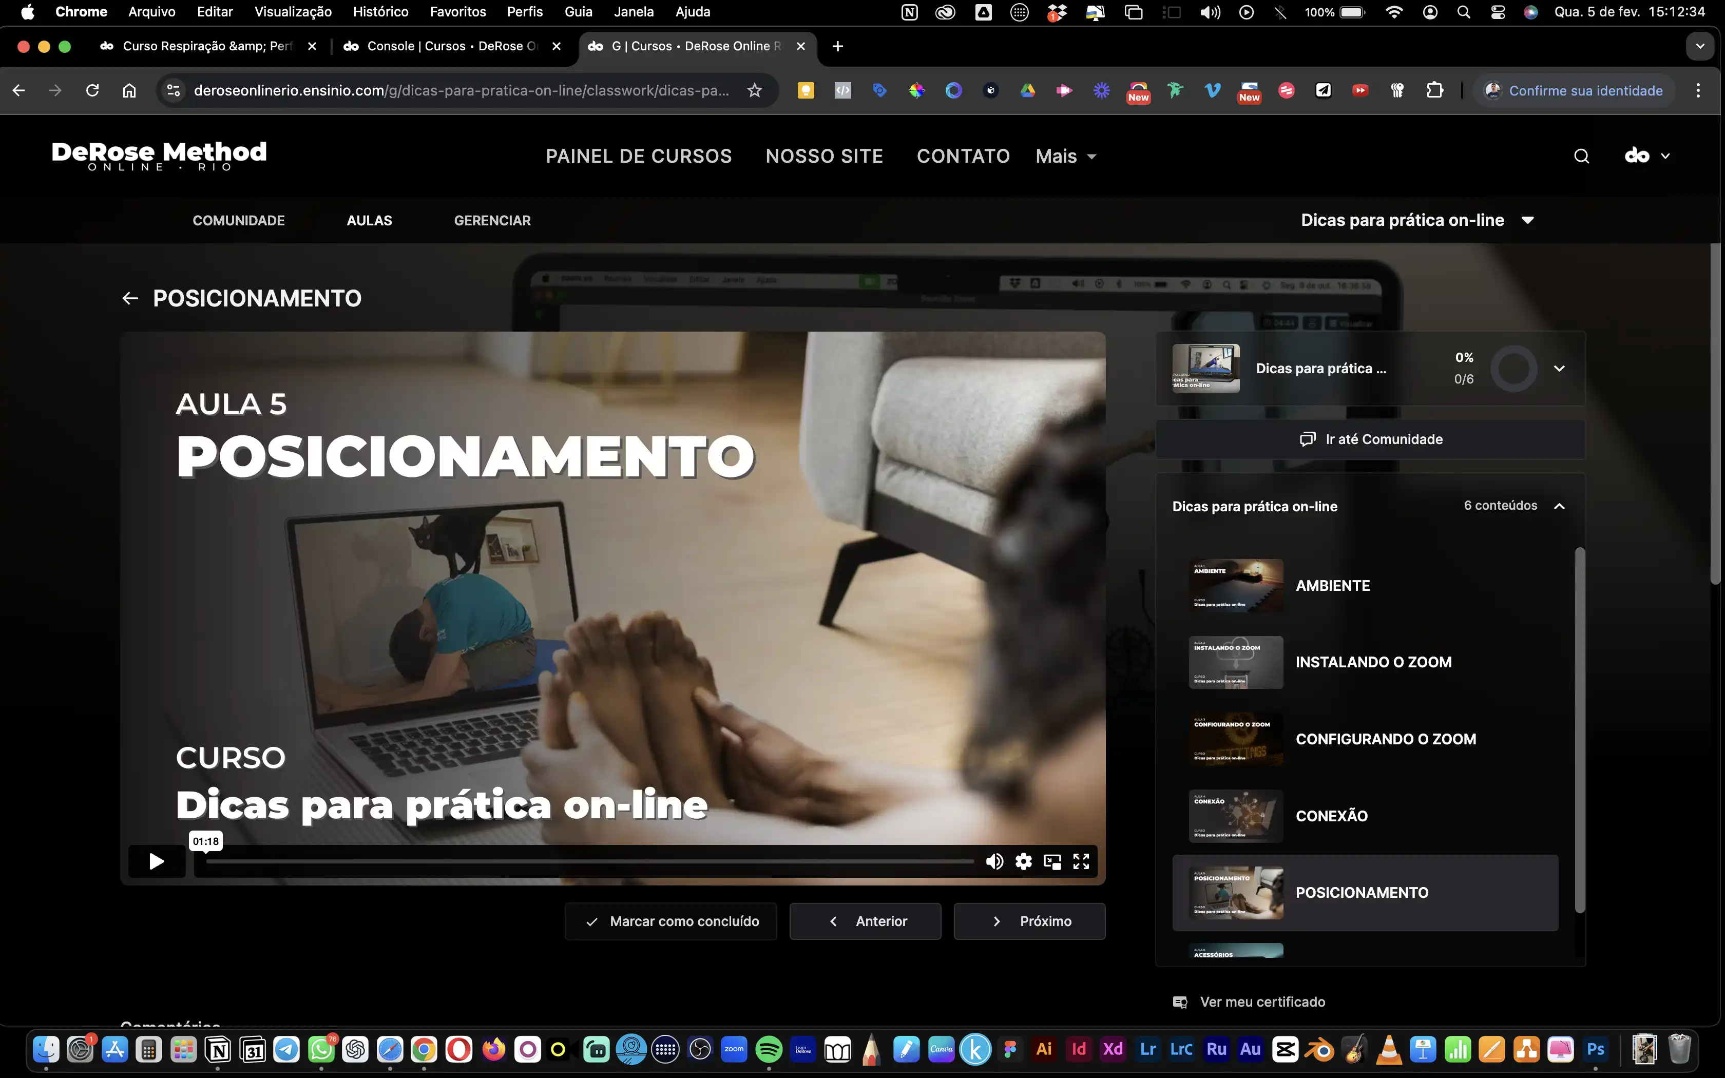Open Chrome extensions puzzle icon

click(x=1434, y=90)
